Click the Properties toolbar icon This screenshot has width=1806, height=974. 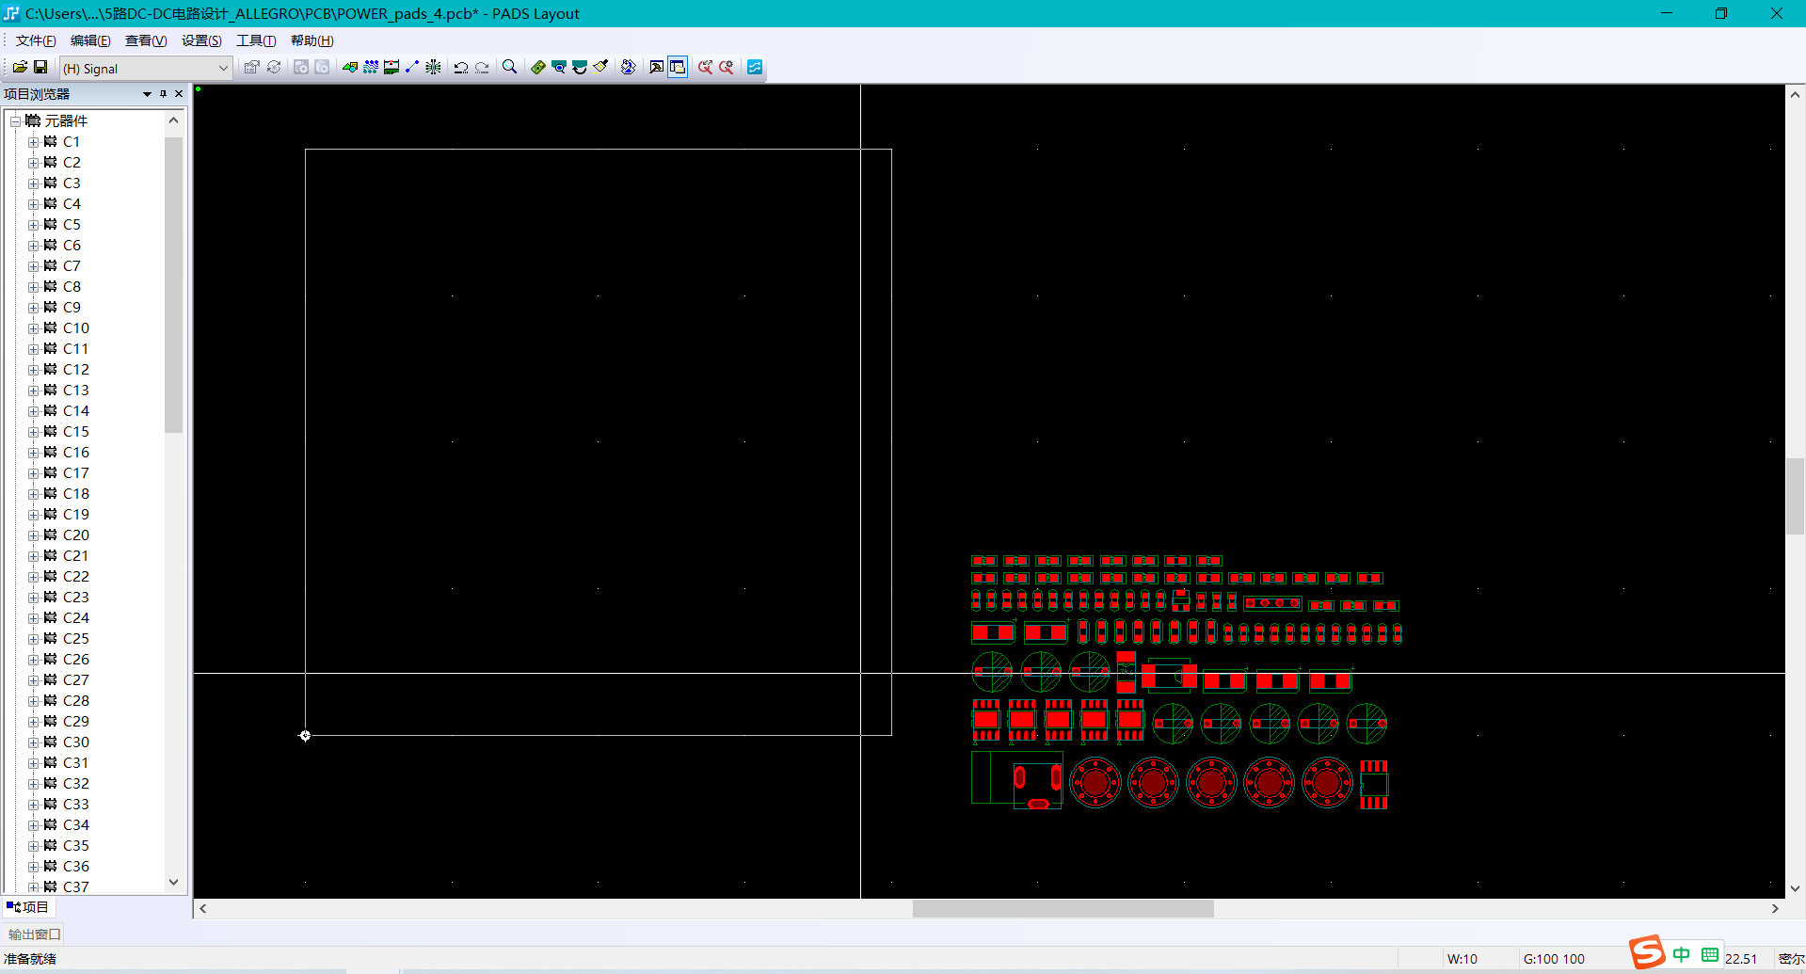(251, 68)
